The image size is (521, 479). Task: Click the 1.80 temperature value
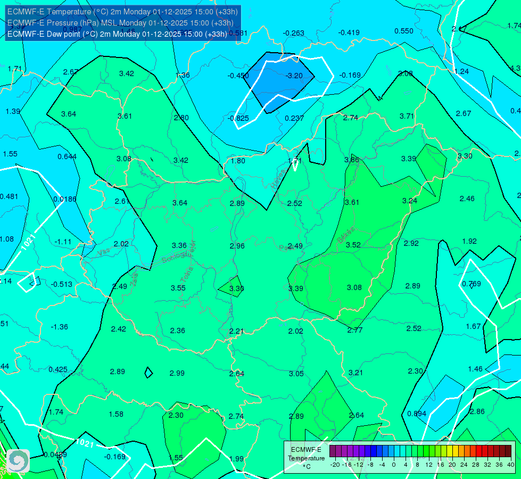click(x=238, y=161)
